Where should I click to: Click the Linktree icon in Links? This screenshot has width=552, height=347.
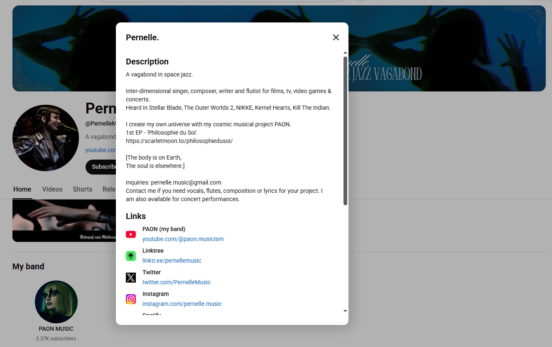[x=131, y=256]
